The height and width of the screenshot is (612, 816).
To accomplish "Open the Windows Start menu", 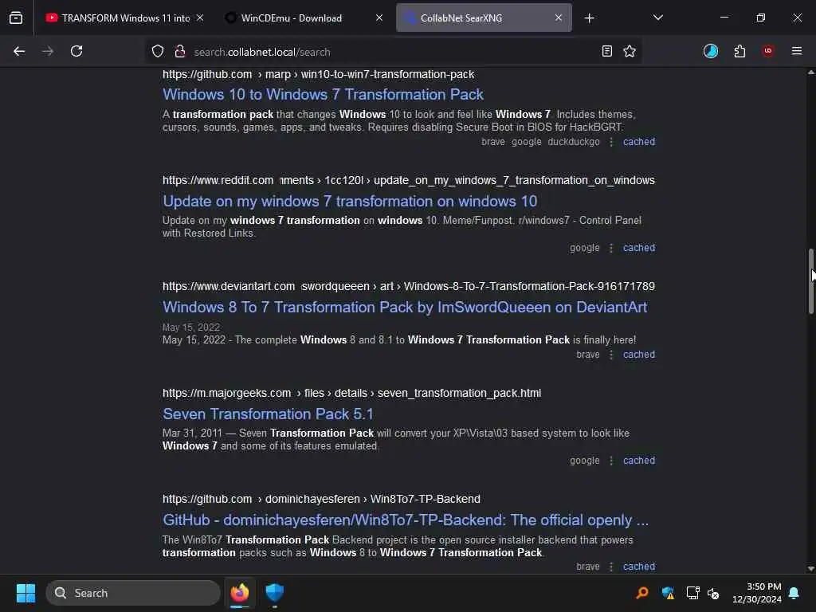I will pyautogui.click(x=25, y=593).
